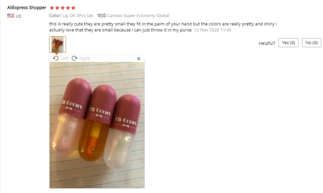
Task: Click the 'Right' rotate label
Action: coord(85,59)
